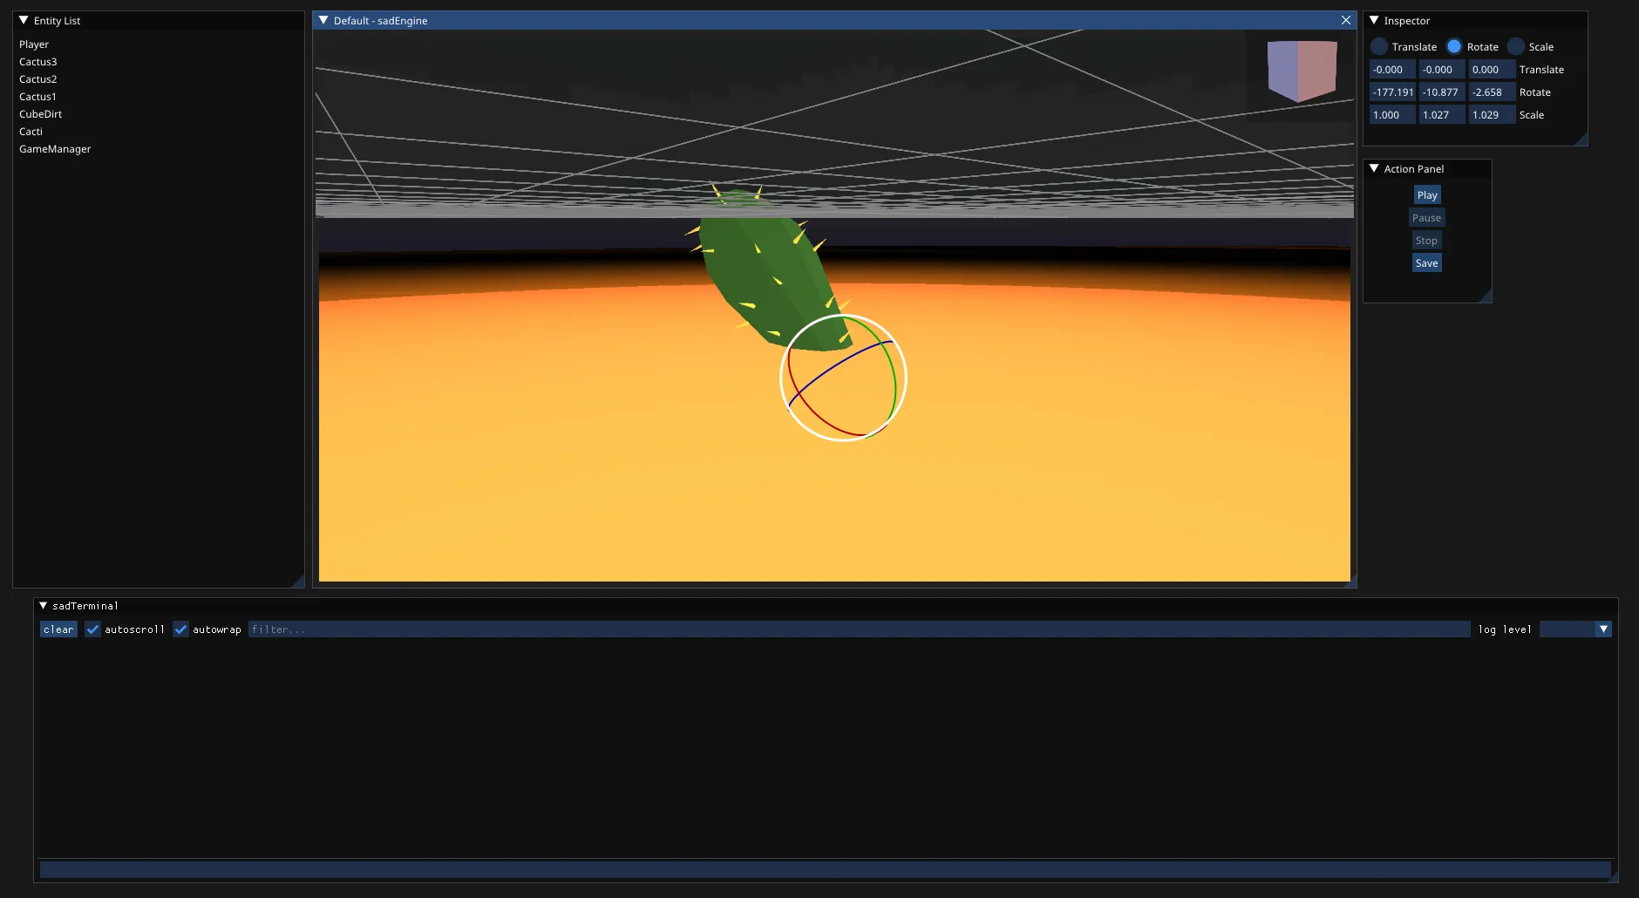The width and height of the screenshot is (1639, 898).
Task: Select the Player entity
Action: coord(34,44)
